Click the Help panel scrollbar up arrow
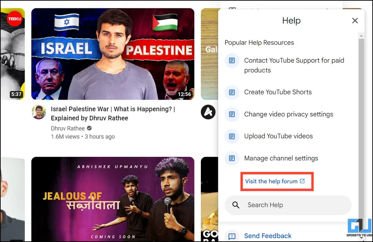Image resolution: width=373 pixels, height=242 pixels. [361, 36]
